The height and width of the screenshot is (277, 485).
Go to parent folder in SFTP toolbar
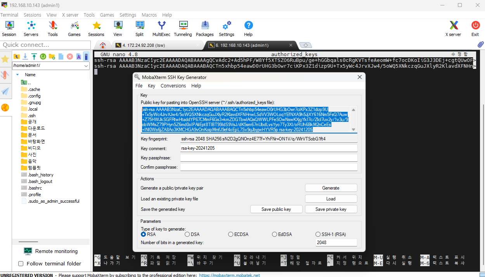point(17,56)
